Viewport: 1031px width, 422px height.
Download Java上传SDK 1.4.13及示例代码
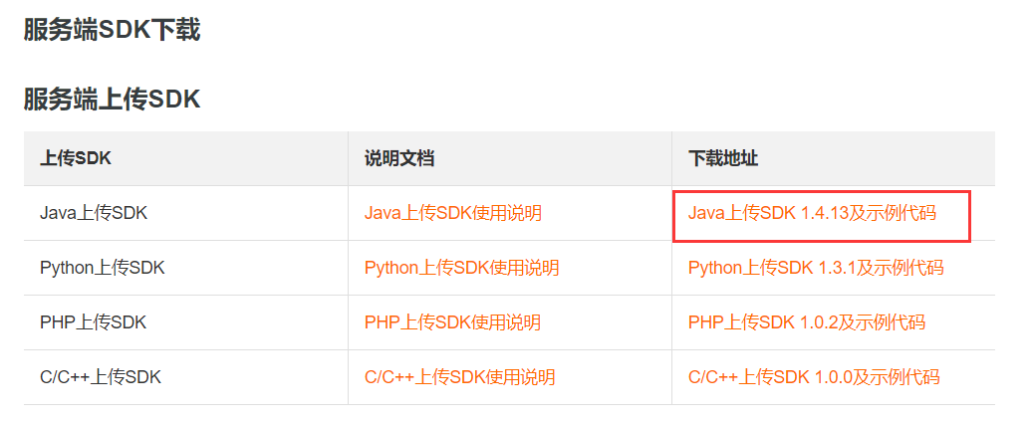click(x=812, y=213)
